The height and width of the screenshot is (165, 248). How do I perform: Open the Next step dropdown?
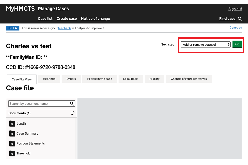tap(205, 45)
